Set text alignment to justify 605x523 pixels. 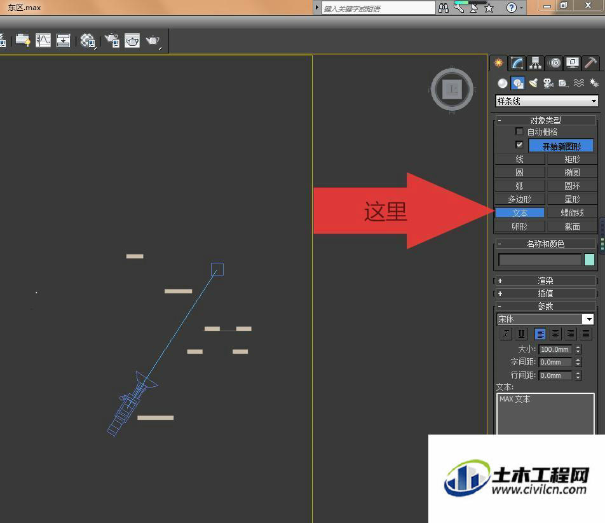[x=586, y=334]
